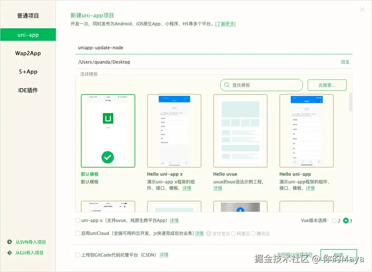Click the 选择模板 section label

tap(89, 74)
